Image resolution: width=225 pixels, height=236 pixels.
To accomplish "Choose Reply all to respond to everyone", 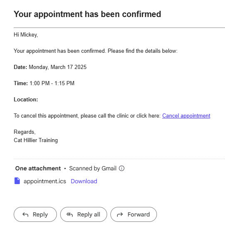I will 83,214.
